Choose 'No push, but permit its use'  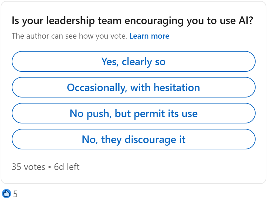(x=133, y=113)
